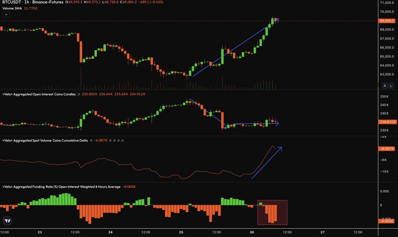The height and width of the screenshot is (237, 398).
Task: Select the Velo Aggregated Open Interest Coins Candles legend
Action: (39, 94)
